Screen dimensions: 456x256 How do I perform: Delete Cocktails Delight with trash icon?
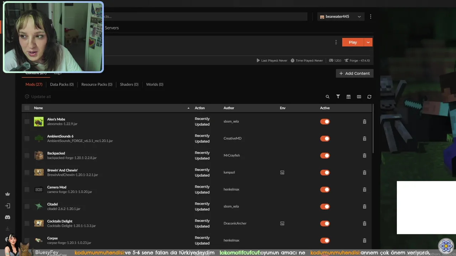point(364,223)
